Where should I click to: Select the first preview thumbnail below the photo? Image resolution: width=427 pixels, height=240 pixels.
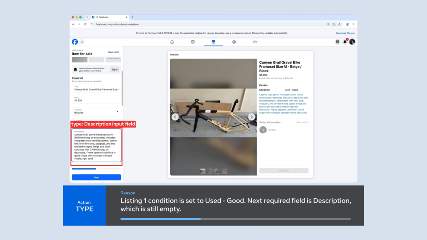coord(203,171)
